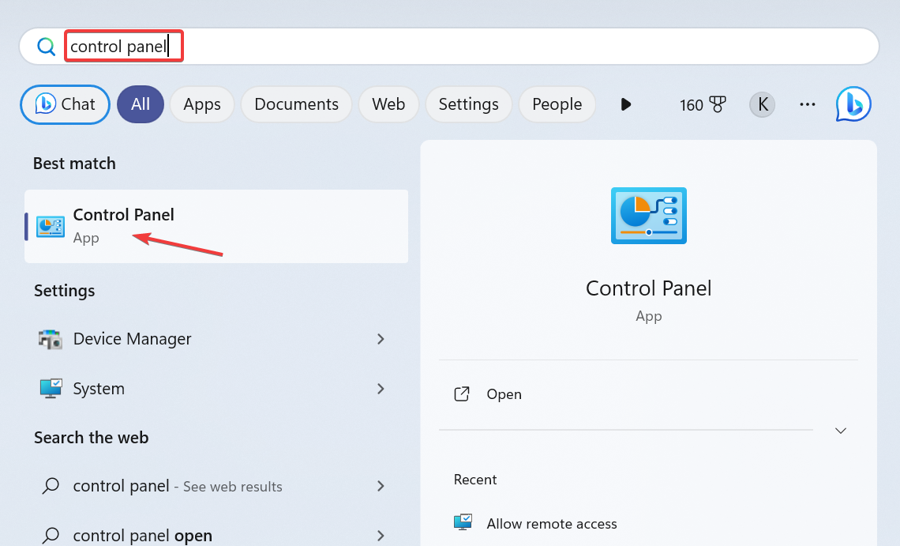Open recent item Allow remote access
Screen dimensions: 900x546
pyautogui.click(x=649, y=523)
